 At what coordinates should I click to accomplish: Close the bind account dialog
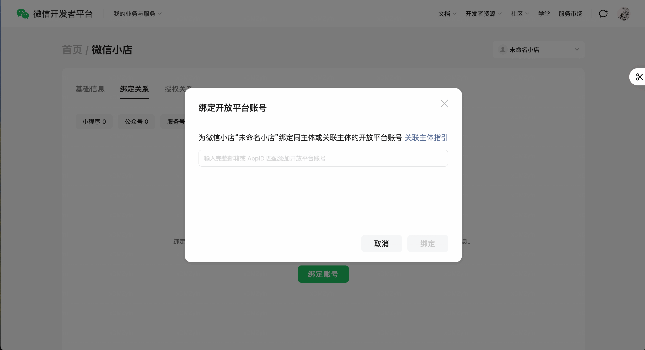(x=444, y=103)
